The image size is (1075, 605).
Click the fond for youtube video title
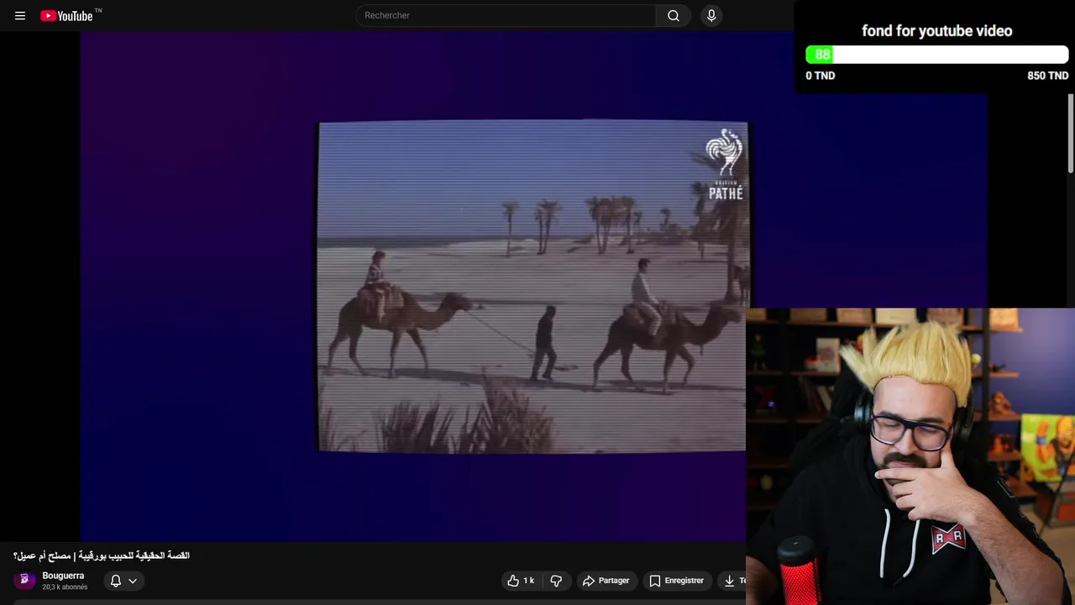click(x=936, y=31)
